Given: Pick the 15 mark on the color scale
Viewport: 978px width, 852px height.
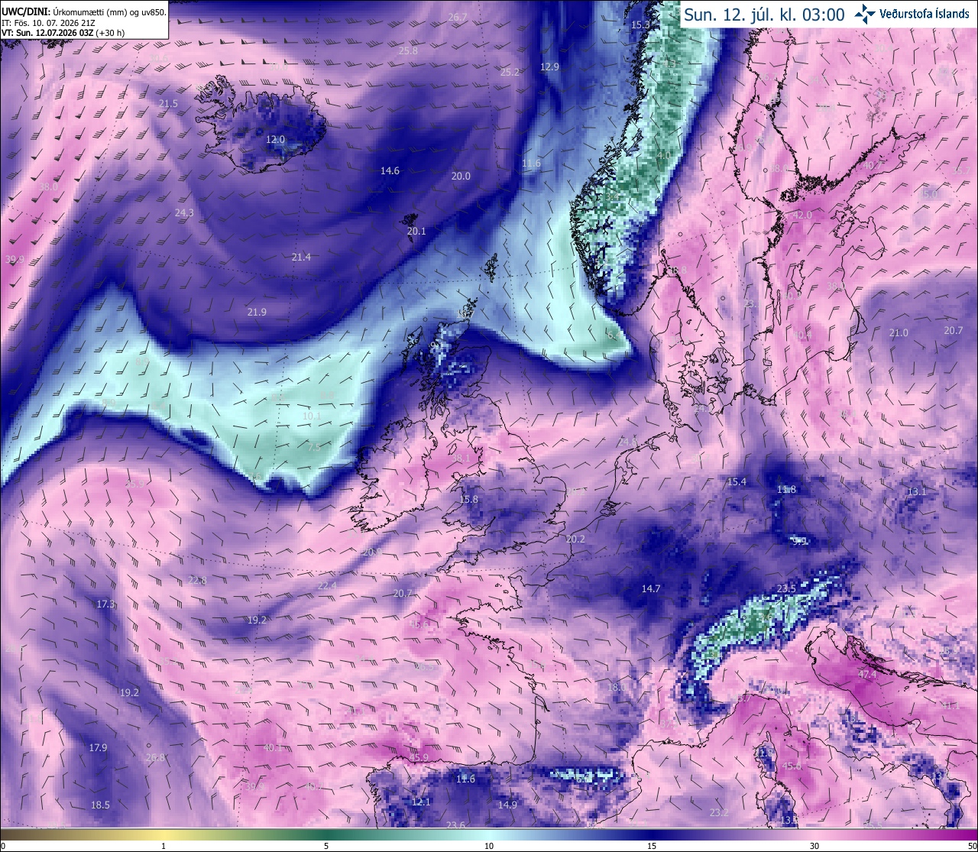Looking at the screenshot, I should point(652,846).
